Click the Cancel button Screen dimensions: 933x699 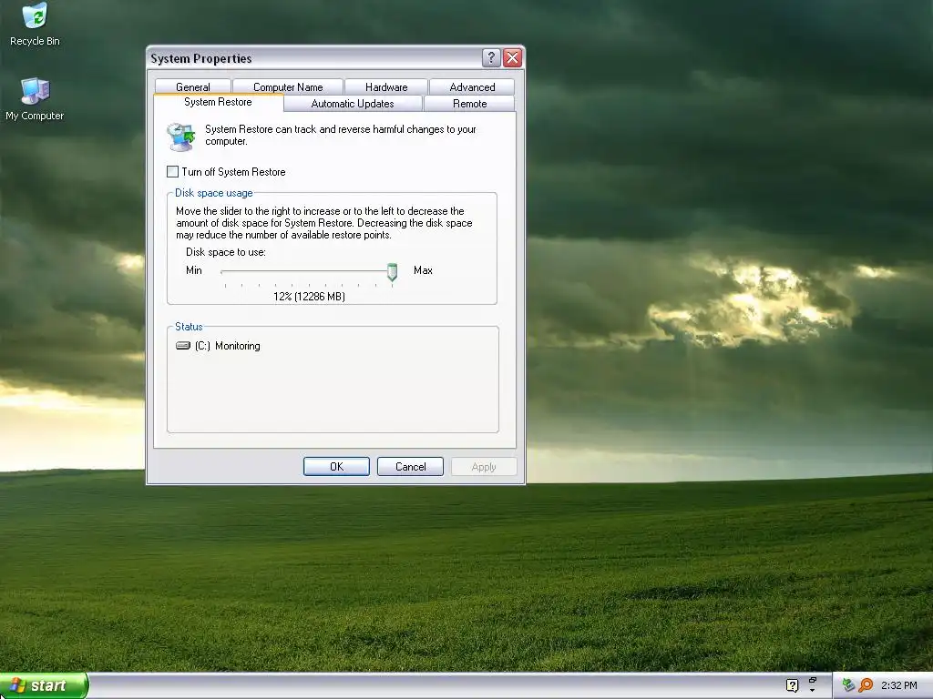(x=411, y=467)
